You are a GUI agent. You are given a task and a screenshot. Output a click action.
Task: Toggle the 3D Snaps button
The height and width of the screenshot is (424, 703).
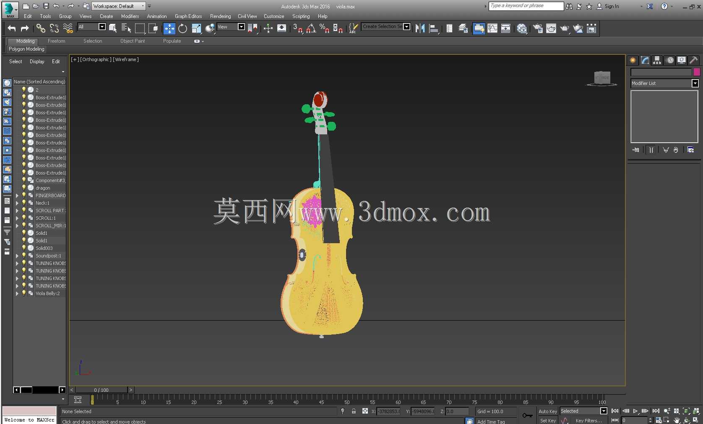coord(297,28)
